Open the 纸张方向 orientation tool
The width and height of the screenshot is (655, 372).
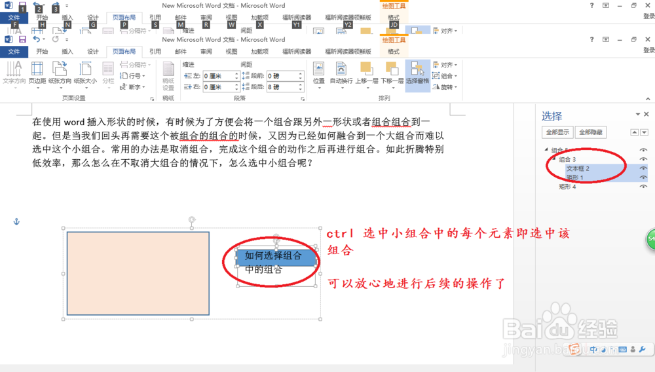coord(60,75)
